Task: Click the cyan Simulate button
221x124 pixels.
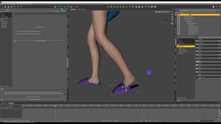Action: 64,9
